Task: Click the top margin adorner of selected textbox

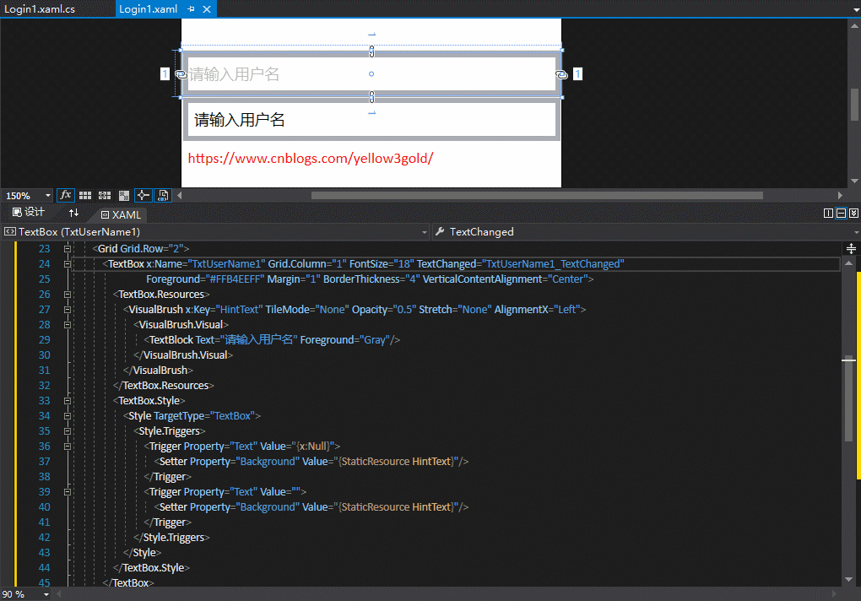Action: pyautogui.click(x=371, y=51)
